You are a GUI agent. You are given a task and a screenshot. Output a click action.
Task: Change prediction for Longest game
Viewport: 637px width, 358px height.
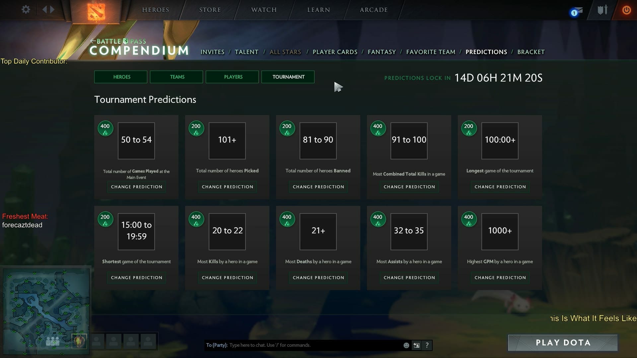[500, 187]
